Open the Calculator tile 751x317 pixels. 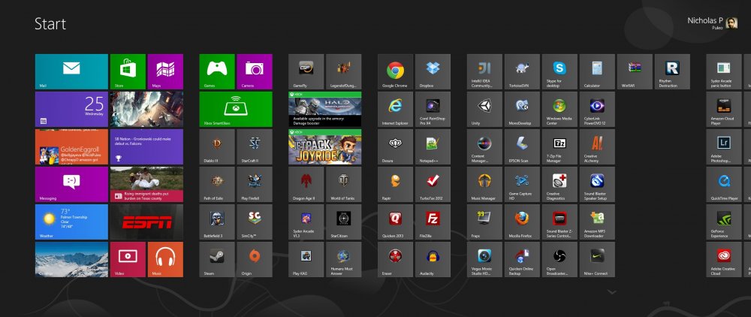tap(597, 71)
